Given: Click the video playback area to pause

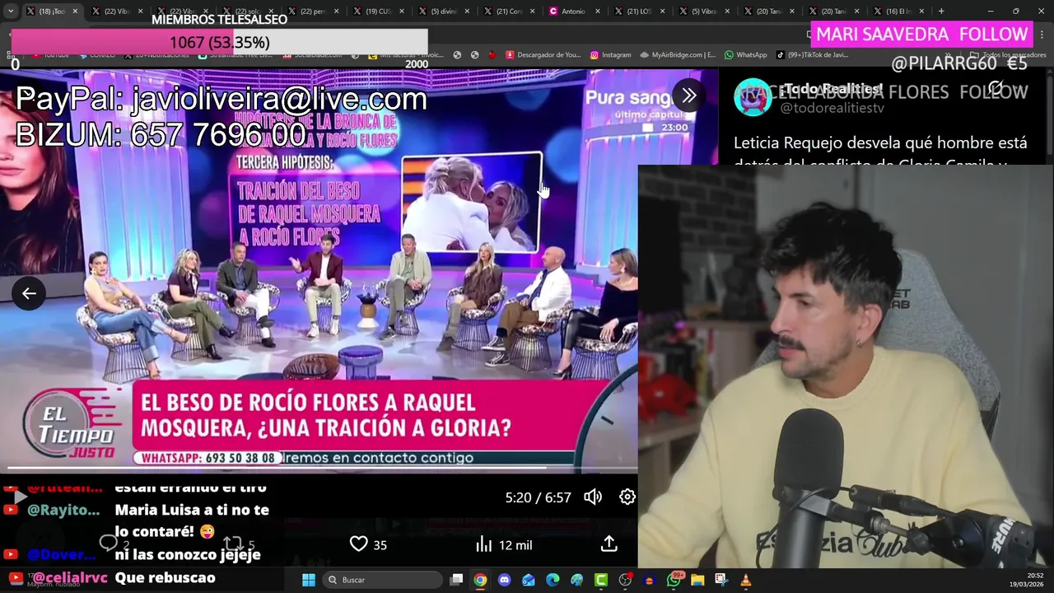Looking at the screenshot, I should 319,272.
